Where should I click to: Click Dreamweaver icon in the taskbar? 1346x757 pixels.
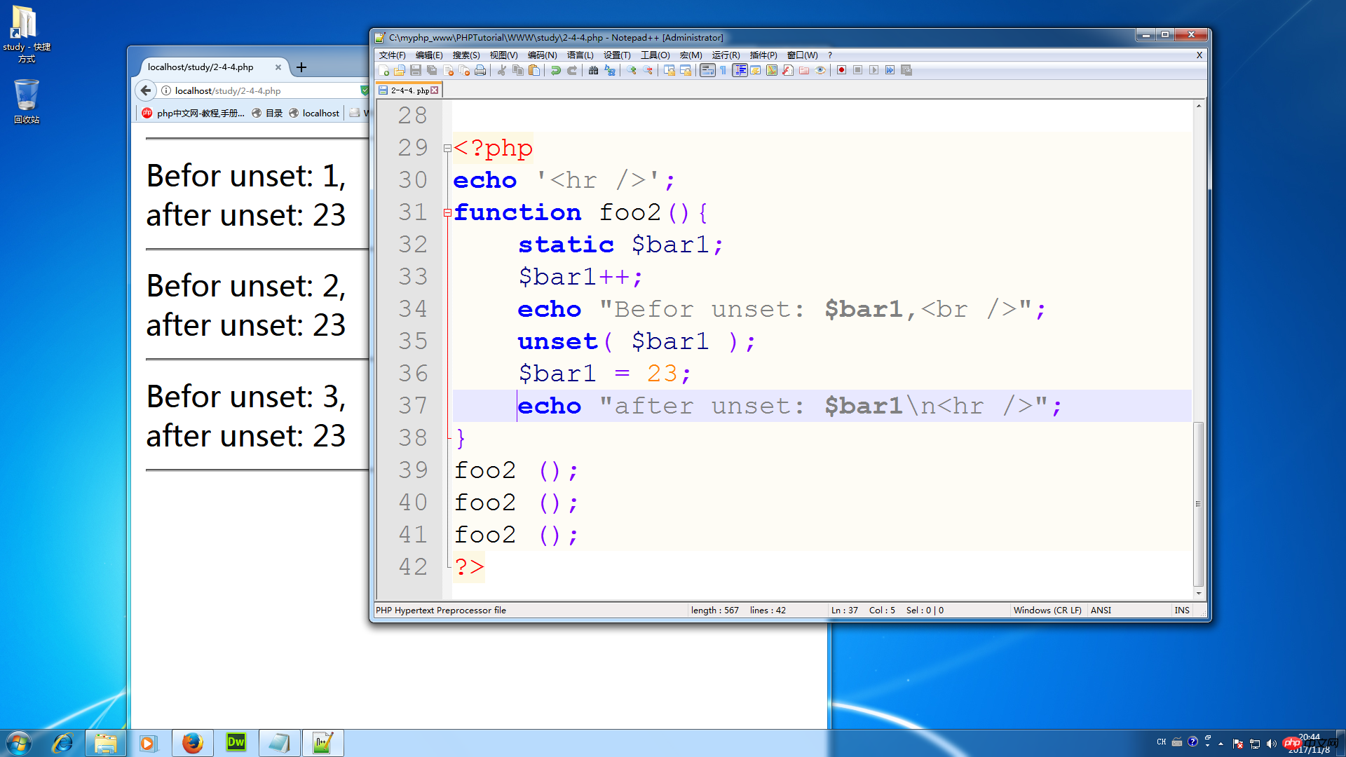(x=236, y=743)
